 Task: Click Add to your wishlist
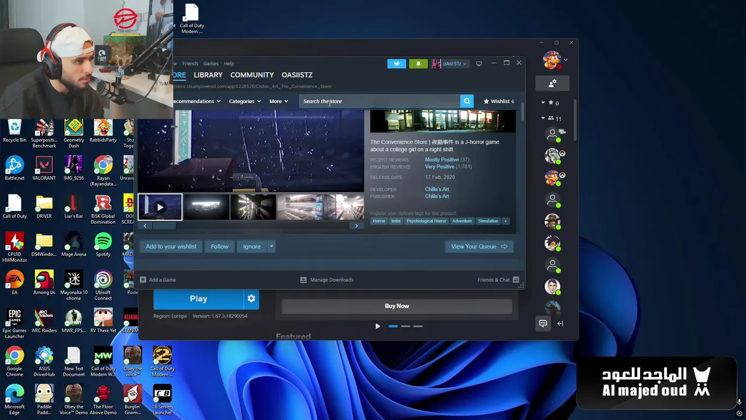click(x=171, y=247)
